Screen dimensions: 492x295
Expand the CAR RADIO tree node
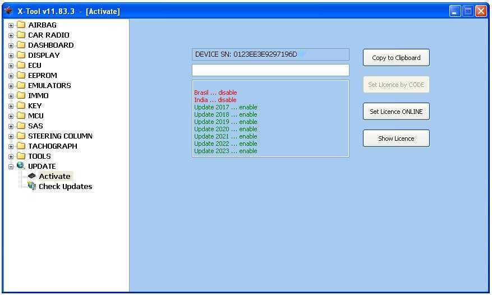click(x=11, y=35)
